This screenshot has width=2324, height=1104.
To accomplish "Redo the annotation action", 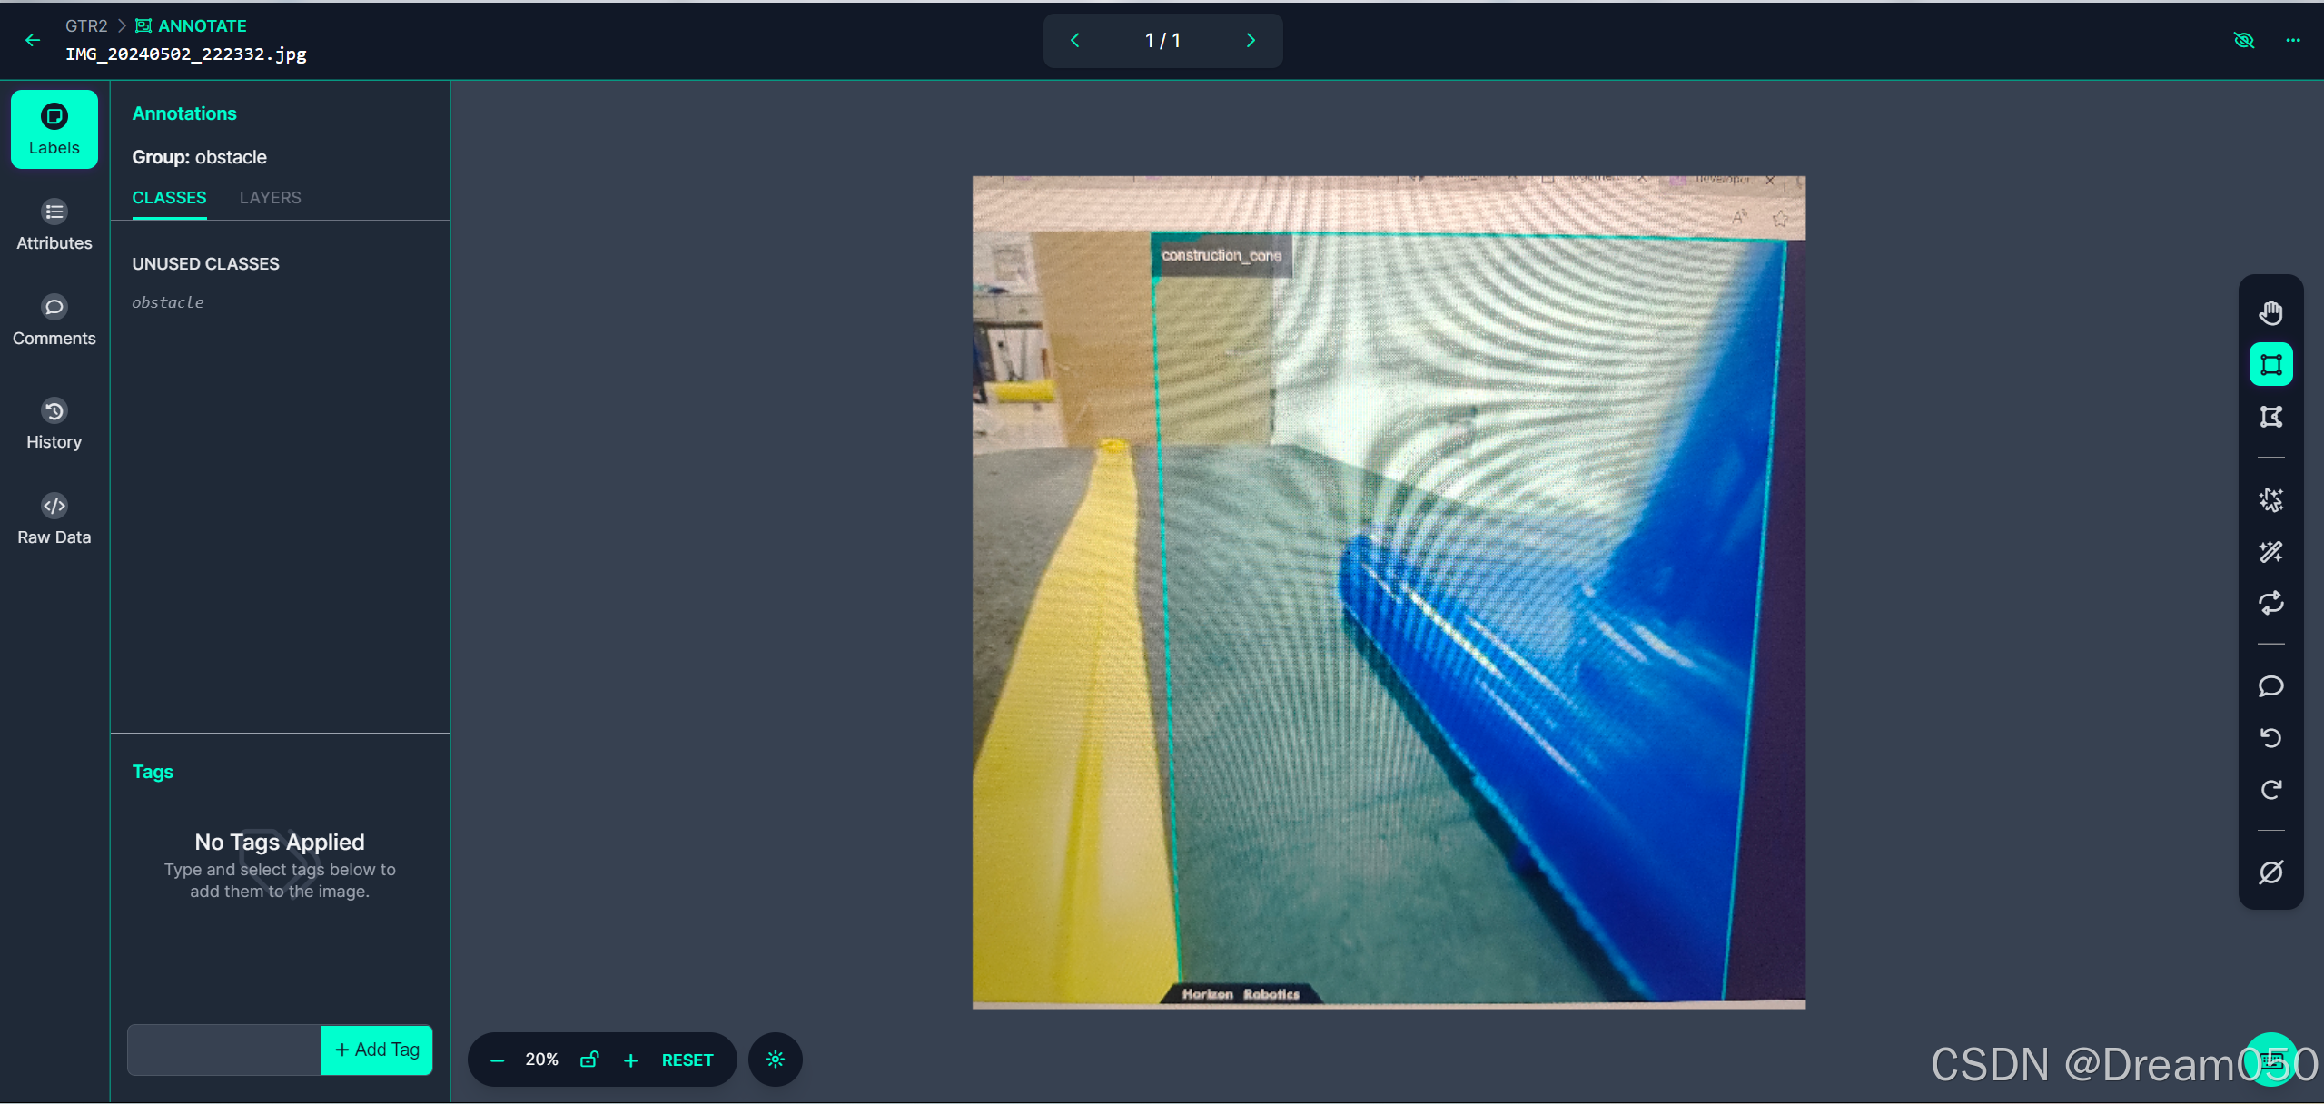I will 2270,790.
